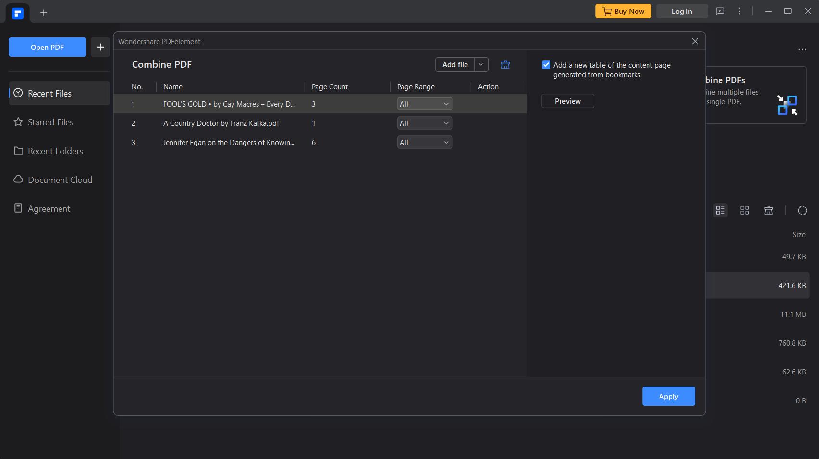Screen dimensions: 819x459
Task: Open the feedback message icon in title bar
Action: [720, 12]
